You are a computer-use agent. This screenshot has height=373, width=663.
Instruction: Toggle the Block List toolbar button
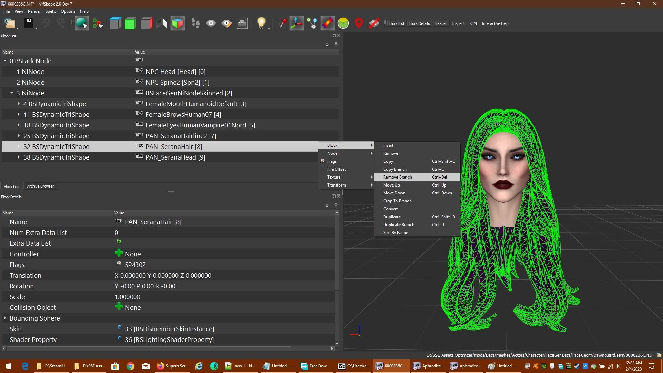(396, 23)
